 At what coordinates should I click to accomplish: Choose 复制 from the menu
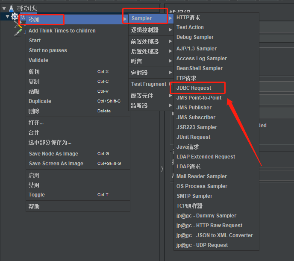pos(77,82)
